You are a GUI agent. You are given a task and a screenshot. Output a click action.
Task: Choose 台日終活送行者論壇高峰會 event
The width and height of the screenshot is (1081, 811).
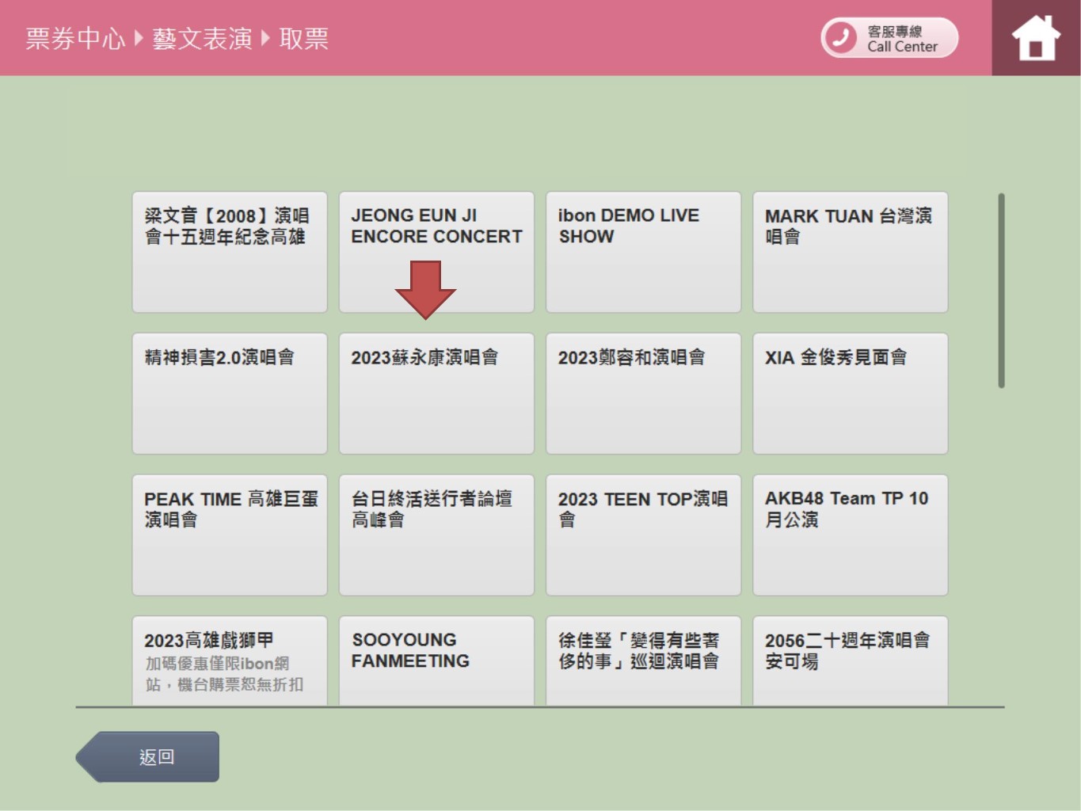[x=436, y=535]
